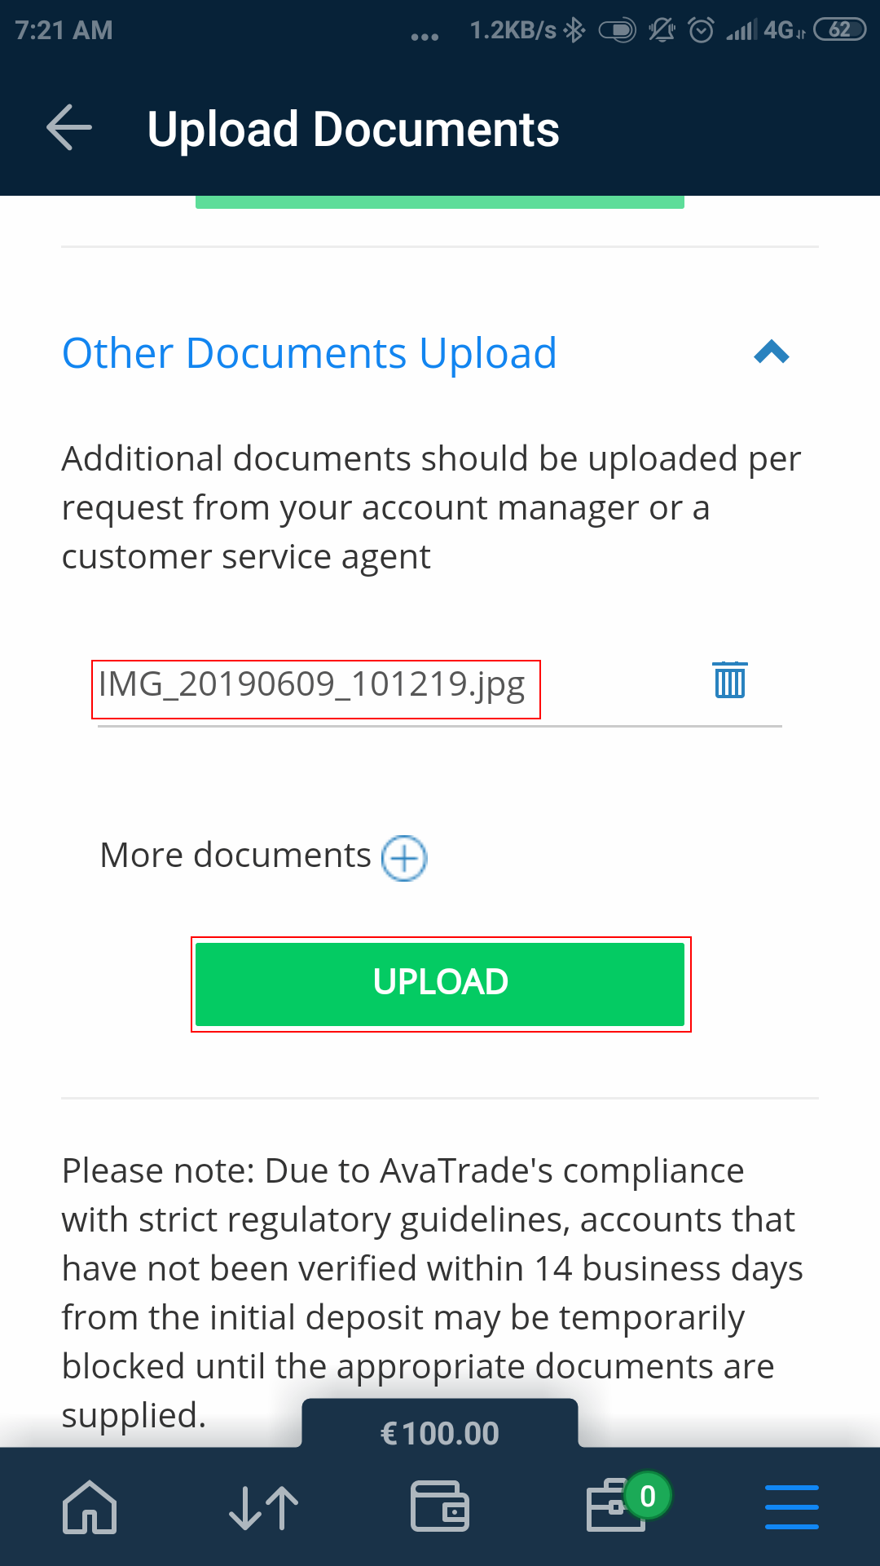880x1566 pixels.
Task: Open the Transfers up-down arrows icon
Action: pos(264,1506)
